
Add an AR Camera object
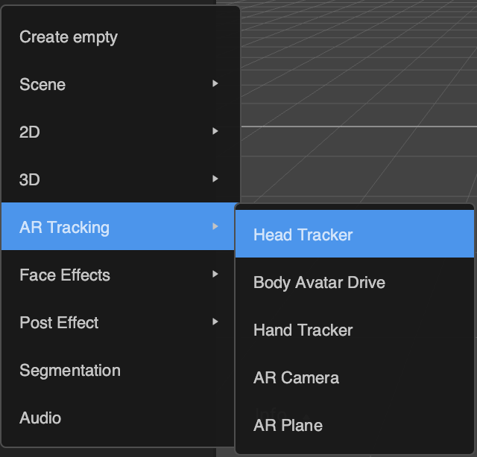point(355,377)
